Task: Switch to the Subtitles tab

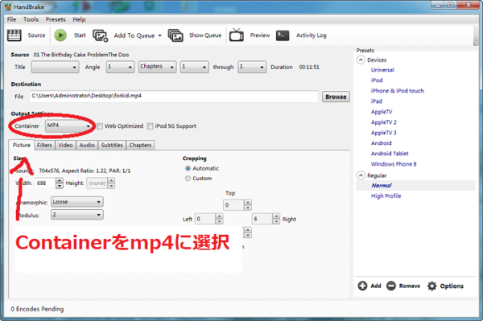Action: 112,145
